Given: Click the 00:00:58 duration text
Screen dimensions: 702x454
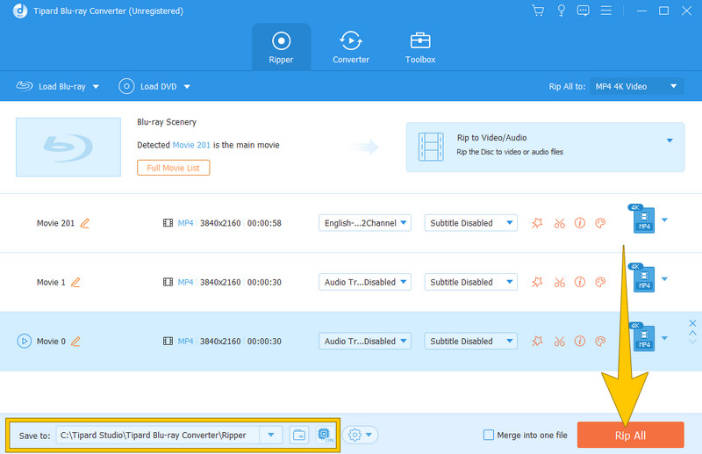Looking at the screenshot, I should click(x=264, y=223).
